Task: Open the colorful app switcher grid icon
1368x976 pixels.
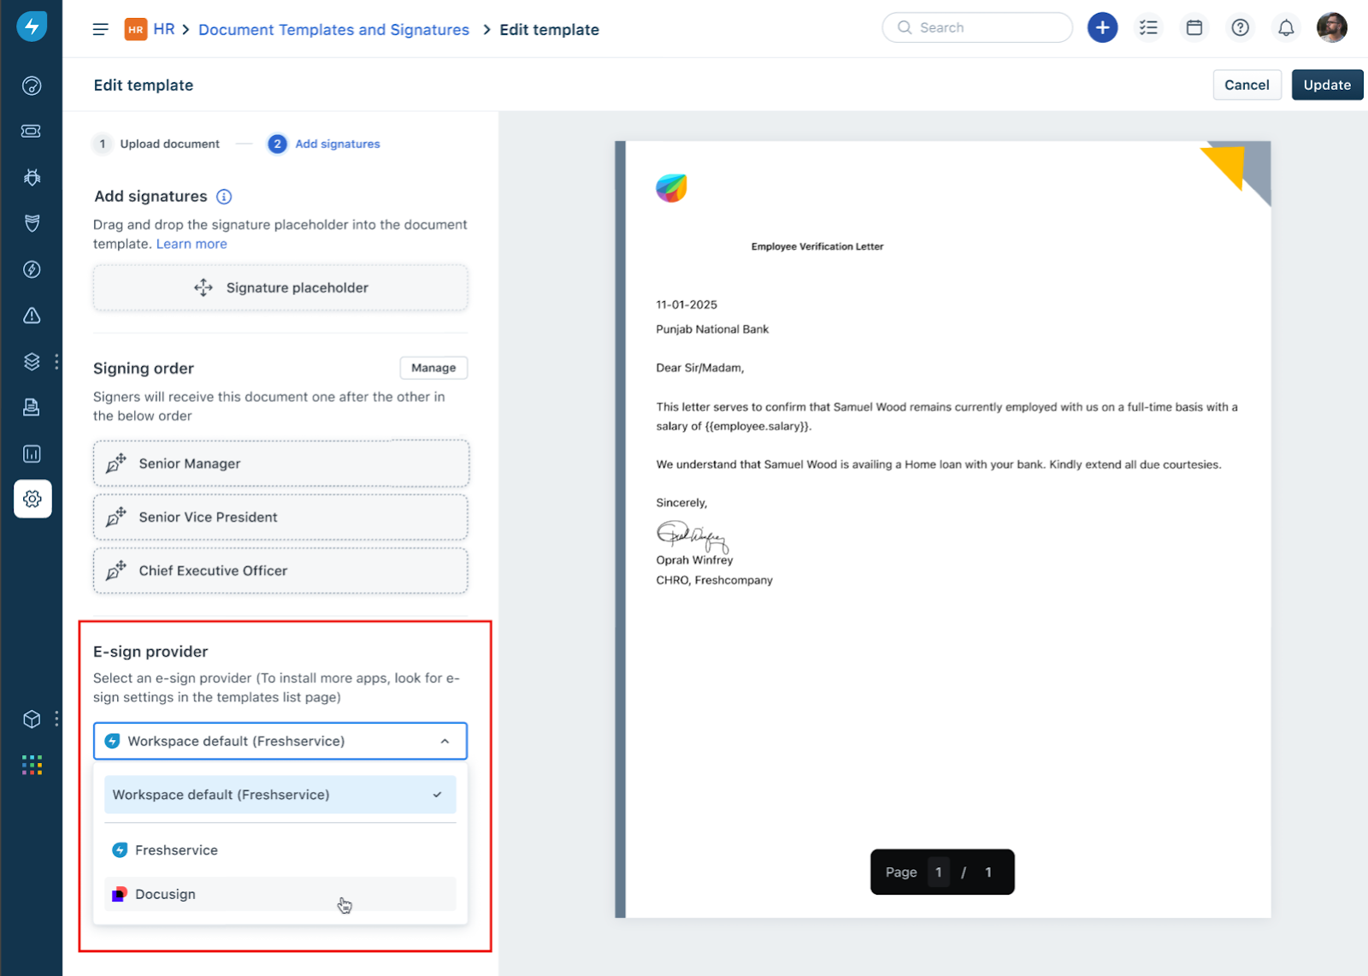Action: click(32, 765)
